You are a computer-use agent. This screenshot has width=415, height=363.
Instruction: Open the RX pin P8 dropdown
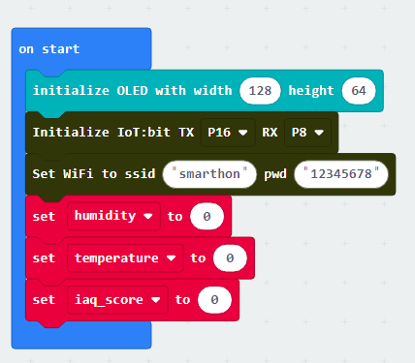(307, 133)
